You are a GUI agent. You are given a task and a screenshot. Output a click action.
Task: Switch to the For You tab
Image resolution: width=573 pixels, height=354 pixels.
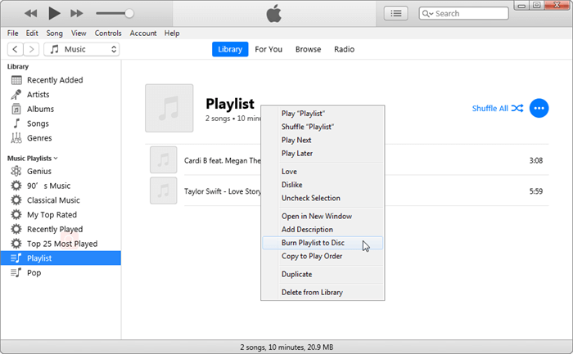coord(268,49)
